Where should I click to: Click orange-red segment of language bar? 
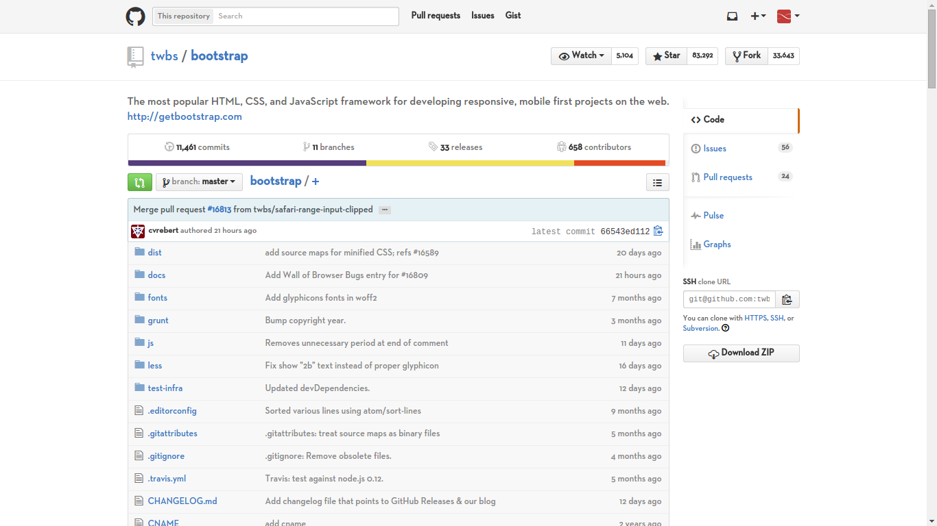(x=619, y=163)
